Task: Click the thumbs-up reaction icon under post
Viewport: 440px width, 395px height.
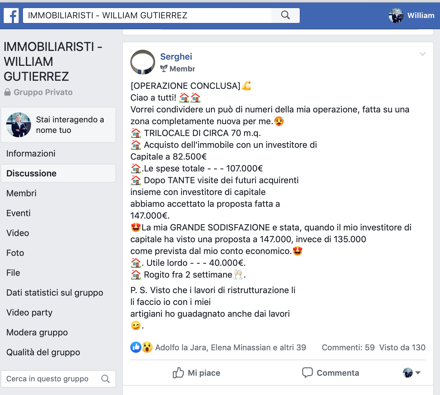Action: click(136, 347)
